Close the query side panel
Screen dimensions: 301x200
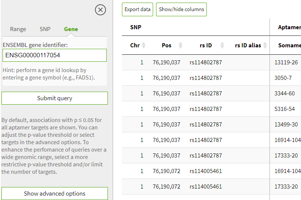pyautogui.click(x=100, y=10)
